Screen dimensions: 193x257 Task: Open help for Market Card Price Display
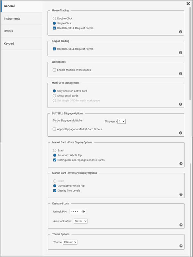[x=181, y=164]
